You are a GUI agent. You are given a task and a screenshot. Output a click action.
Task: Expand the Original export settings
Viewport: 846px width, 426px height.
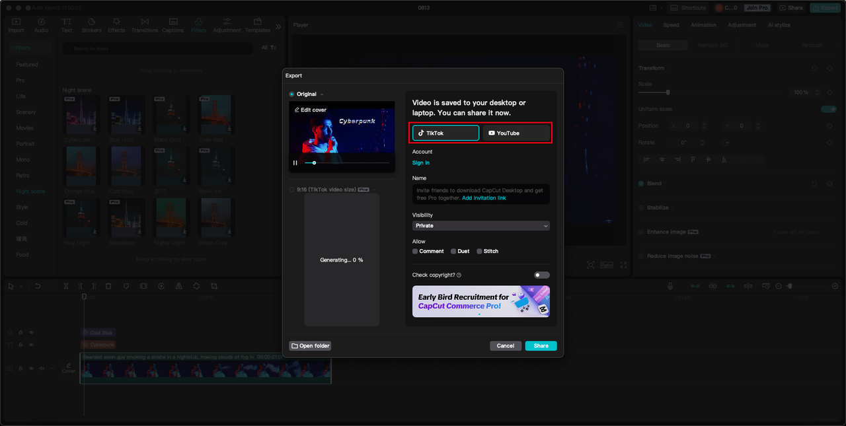[321, 94]
